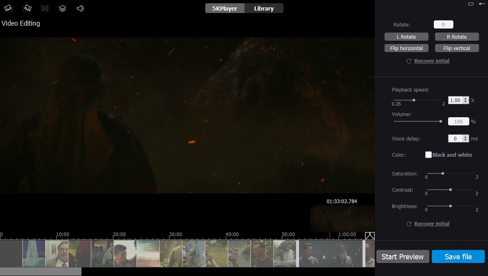Click the rotate-left image icon in top toolbar

[x=8, y=8]
